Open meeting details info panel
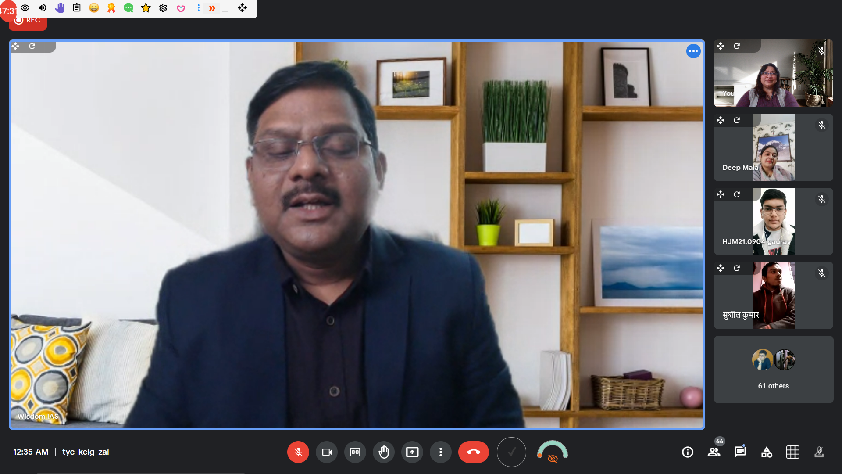 tap(688, 452)
